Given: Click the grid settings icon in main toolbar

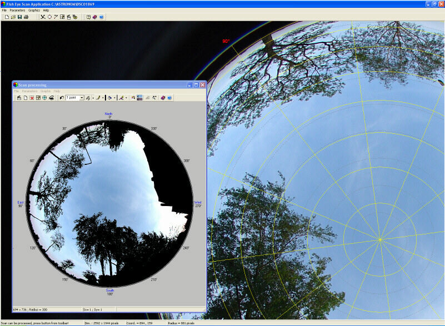Looking at the screenshot, I should point(62,17).
